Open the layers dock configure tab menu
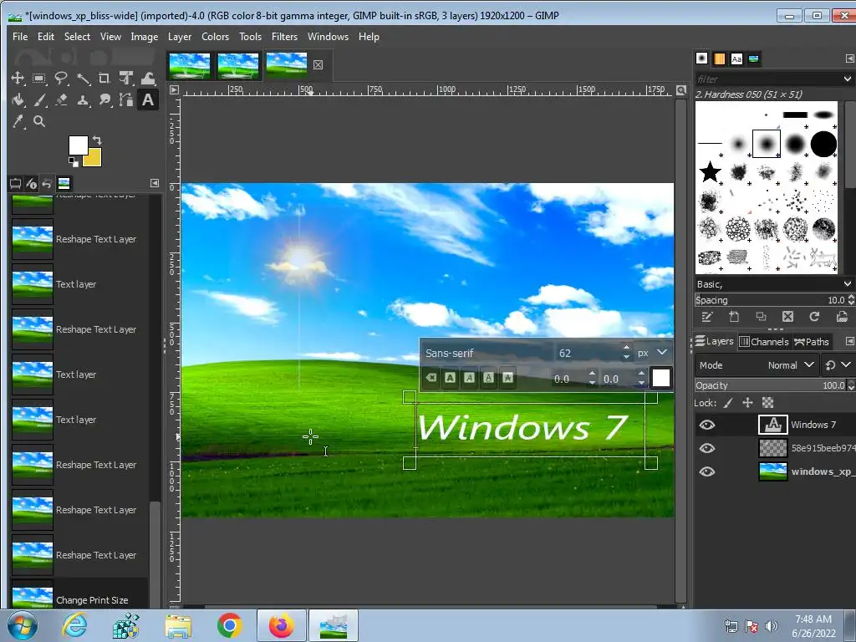Viewport: 856px width, 642px height. [x=849, y=341]
